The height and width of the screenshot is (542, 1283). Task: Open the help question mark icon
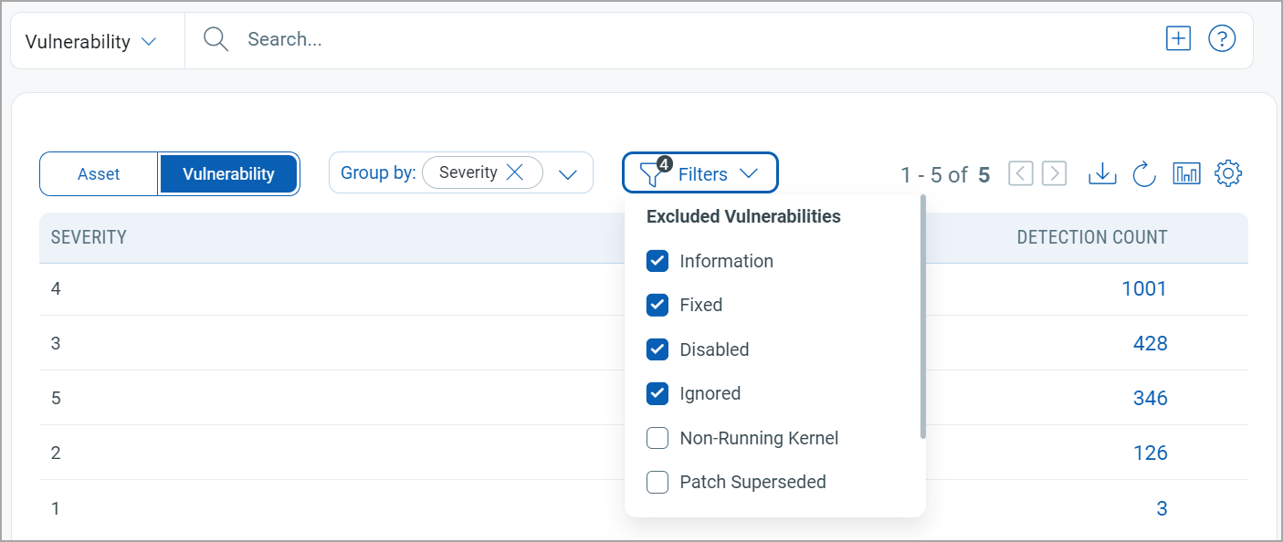point(1222,38)
